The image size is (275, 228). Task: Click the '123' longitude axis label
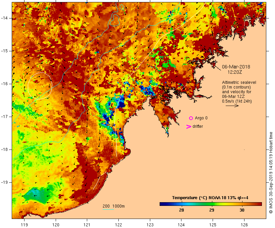[150, 225]
